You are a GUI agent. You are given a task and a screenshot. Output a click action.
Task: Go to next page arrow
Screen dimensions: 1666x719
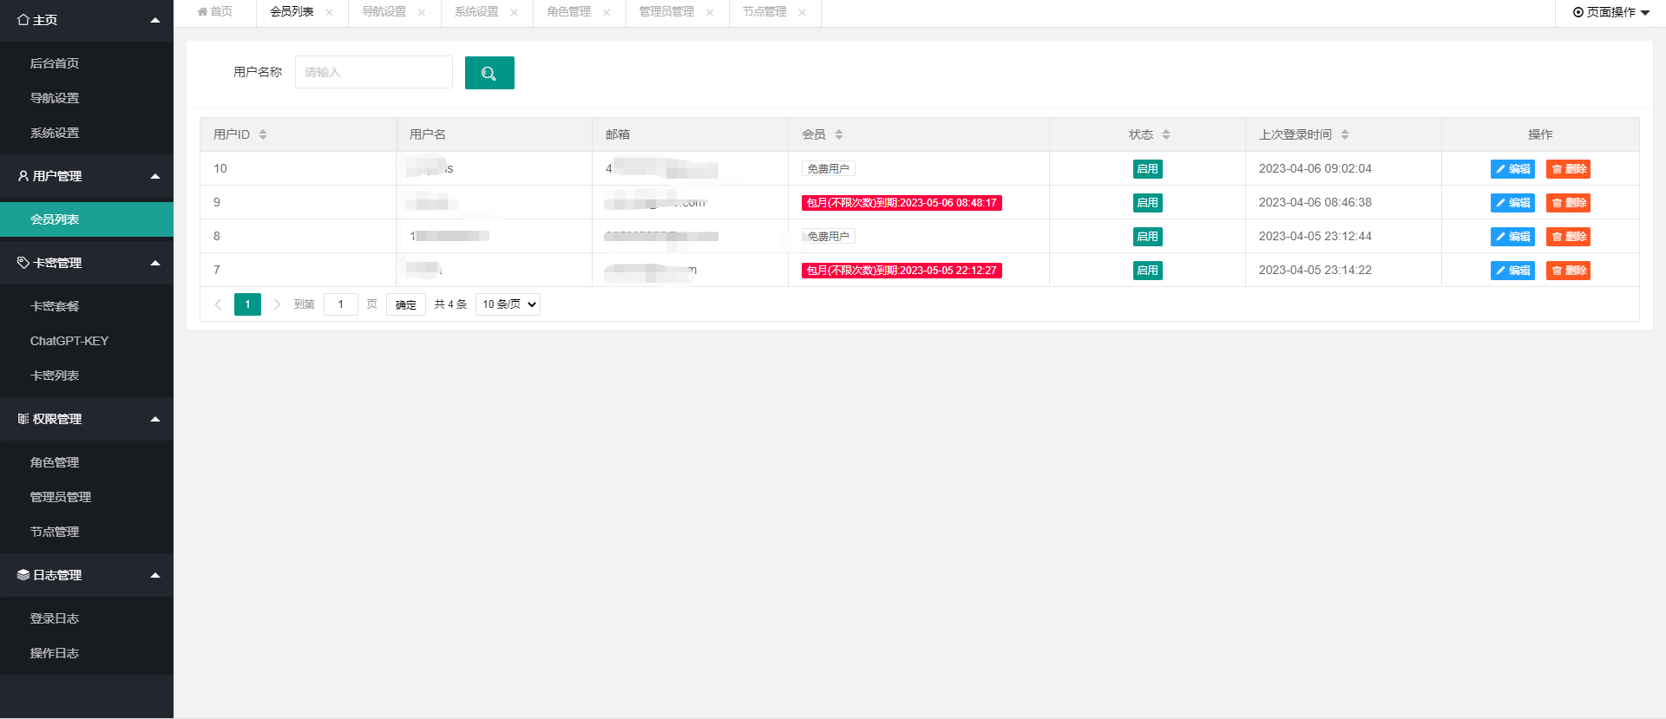277,304
